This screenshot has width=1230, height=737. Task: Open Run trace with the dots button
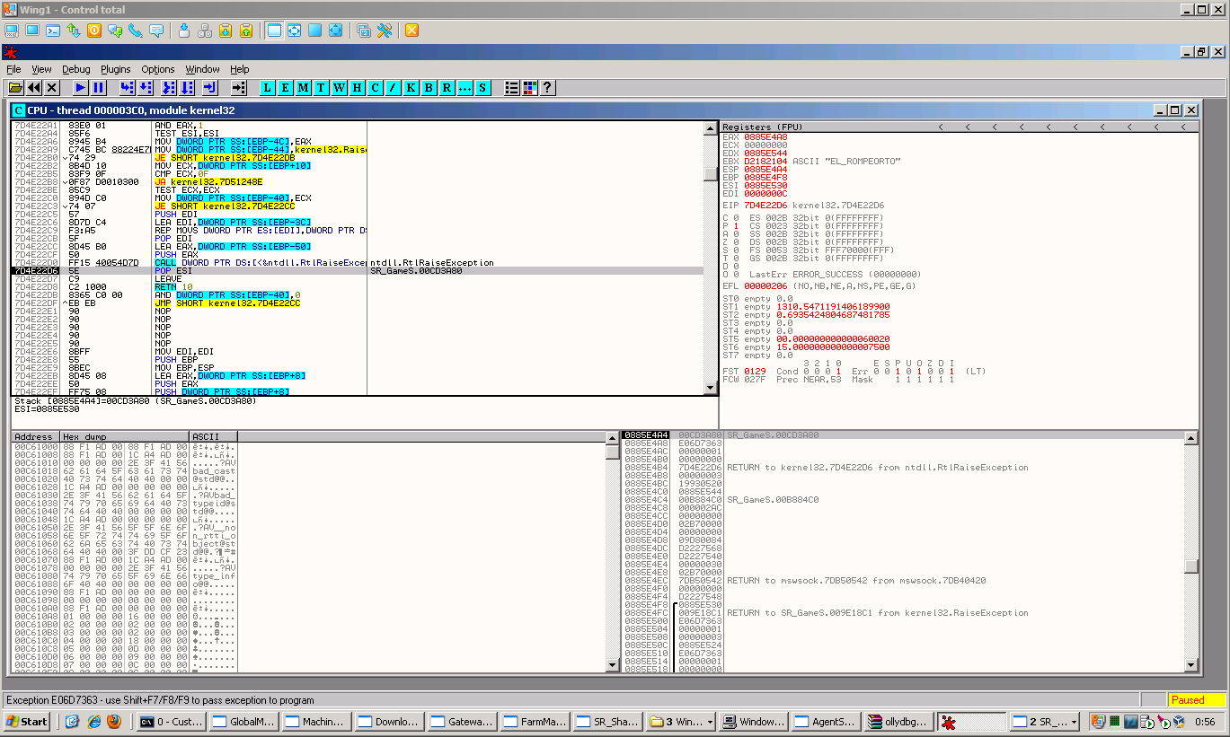[x=465, y=87]
